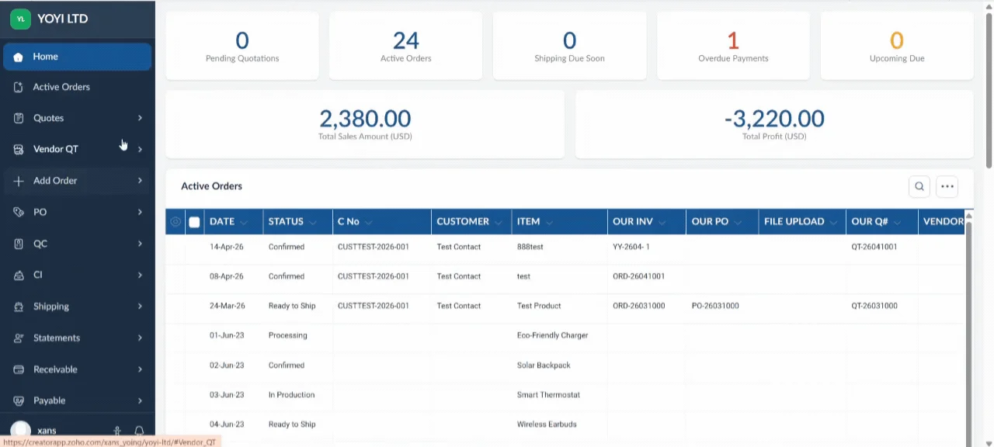Click the Eco-Friendly Charger item cell
Viewport: 994px width, 447px height.
tap(553, 335)
